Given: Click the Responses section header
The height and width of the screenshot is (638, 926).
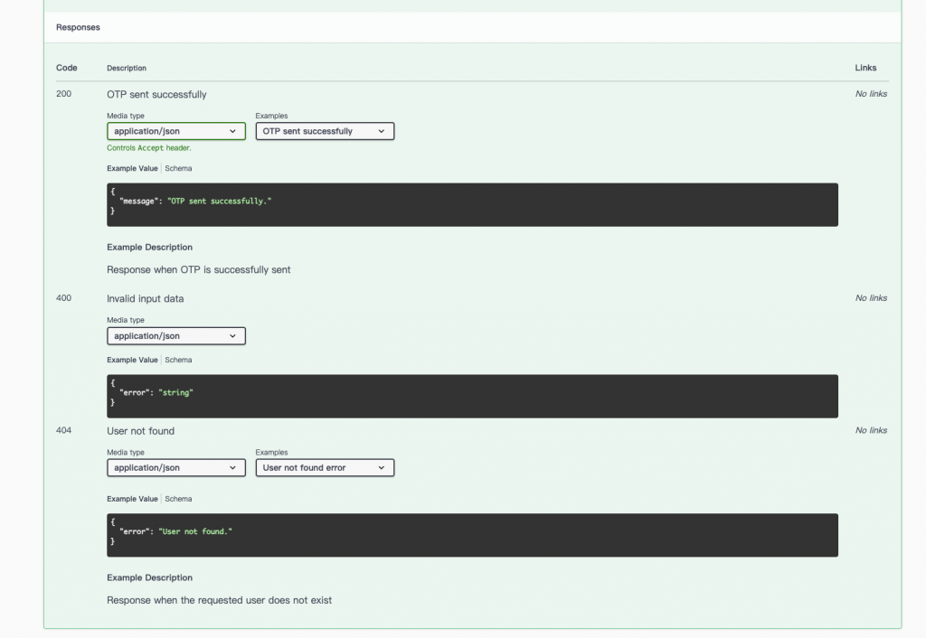Looking at the screenshot, I should pyautogui.click(x=78, y=27).
